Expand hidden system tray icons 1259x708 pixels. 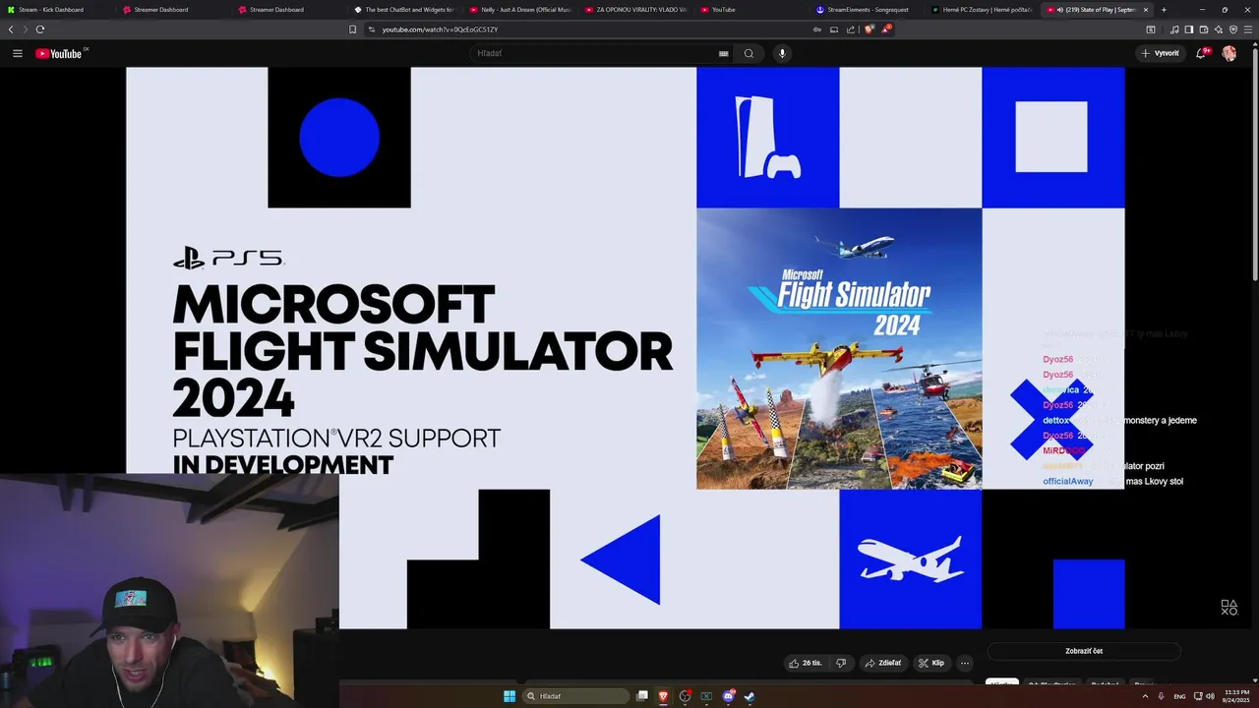pos(1145,696)
